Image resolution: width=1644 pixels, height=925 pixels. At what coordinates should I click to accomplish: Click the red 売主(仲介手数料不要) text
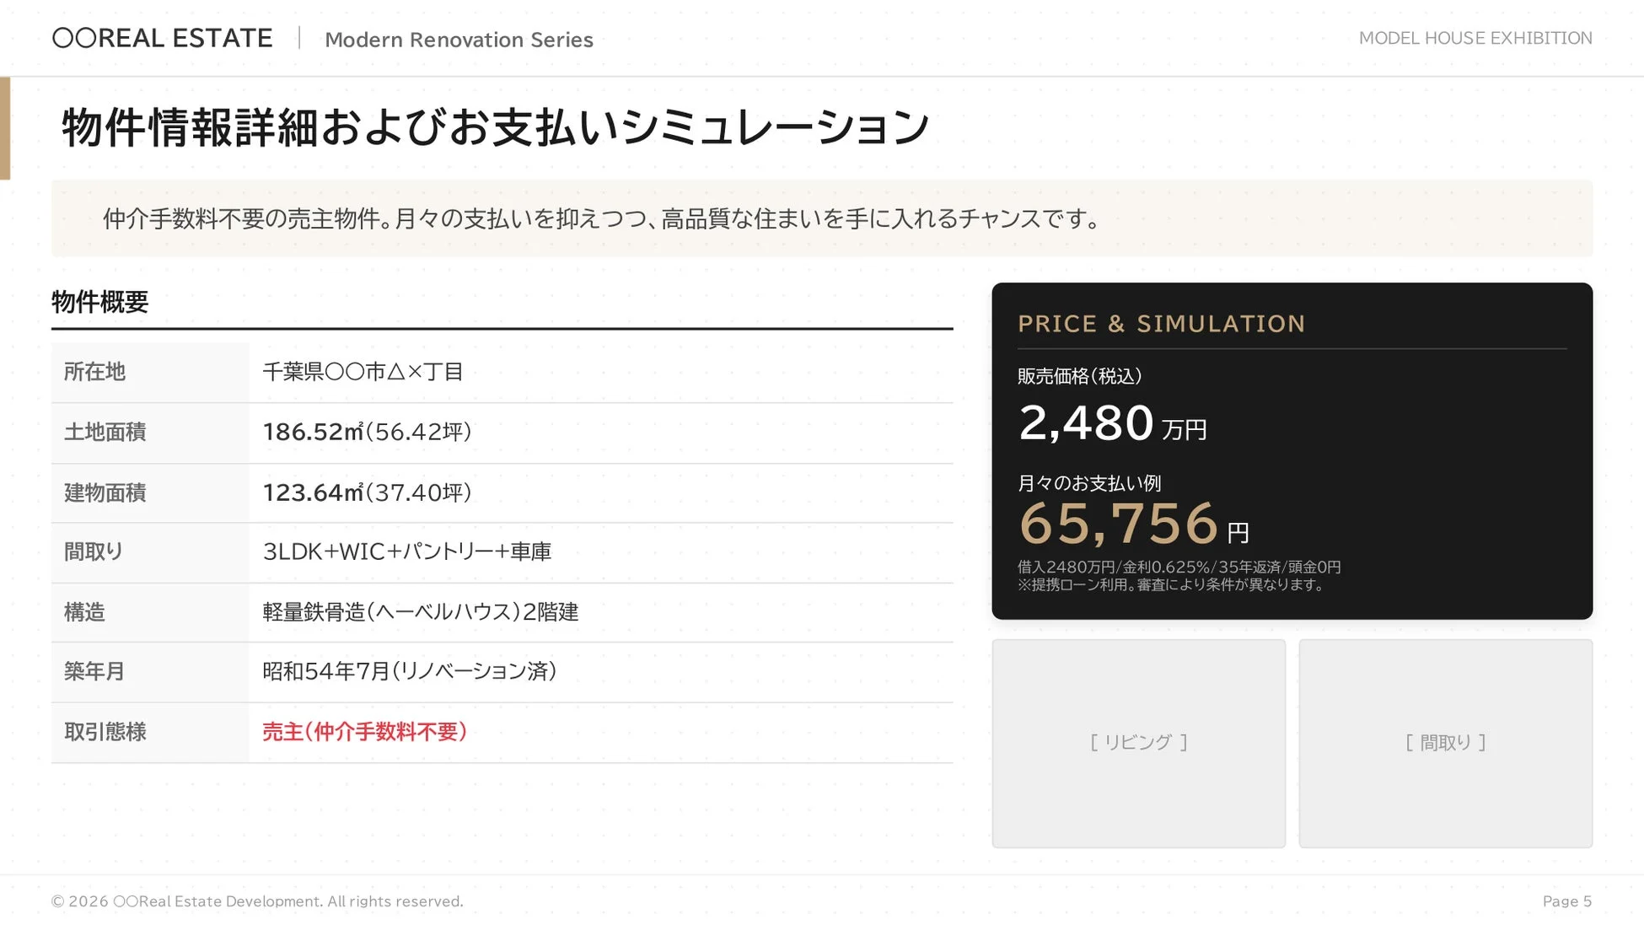(x=364, y=732)
